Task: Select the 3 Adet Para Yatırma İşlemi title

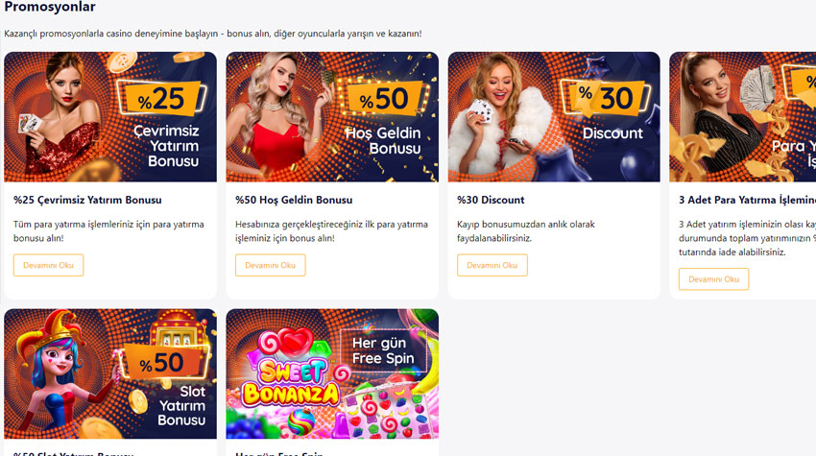Action: point(747,200)
